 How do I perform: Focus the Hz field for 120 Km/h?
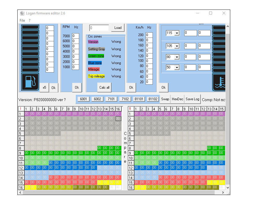(x=149, y=56)
